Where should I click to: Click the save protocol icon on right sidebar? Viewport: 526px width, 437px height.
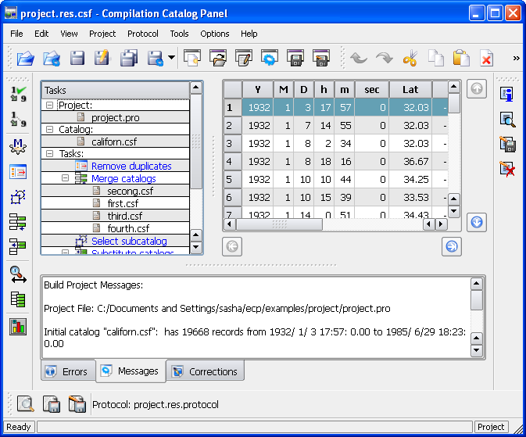tap(507, 145)
